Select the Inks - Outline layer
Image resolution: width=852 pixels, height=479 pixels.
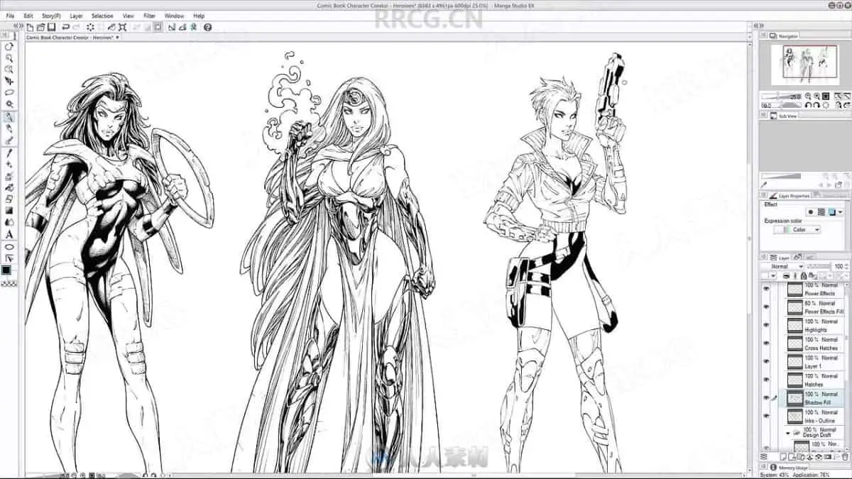coord(814,417)
